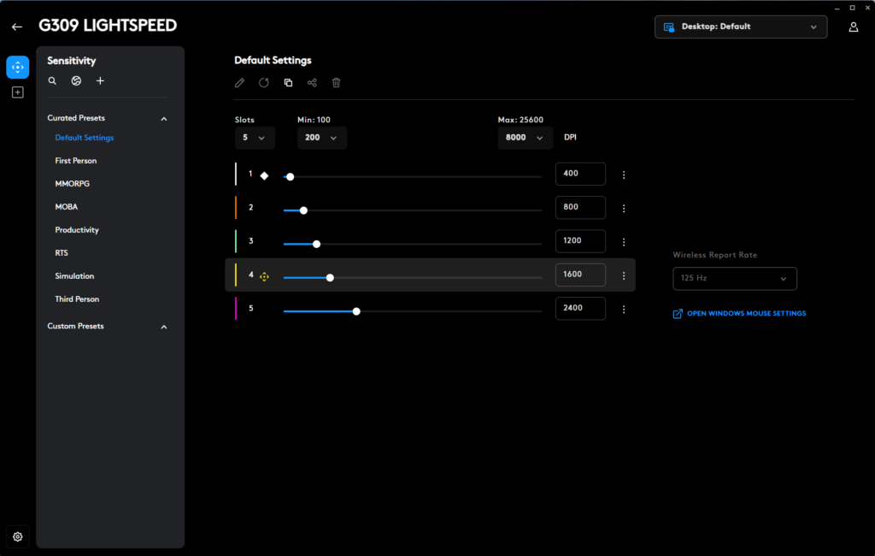Viewport: 875px width, 556px height.
Task: Select the First Person preset
Action: (76, 161)
